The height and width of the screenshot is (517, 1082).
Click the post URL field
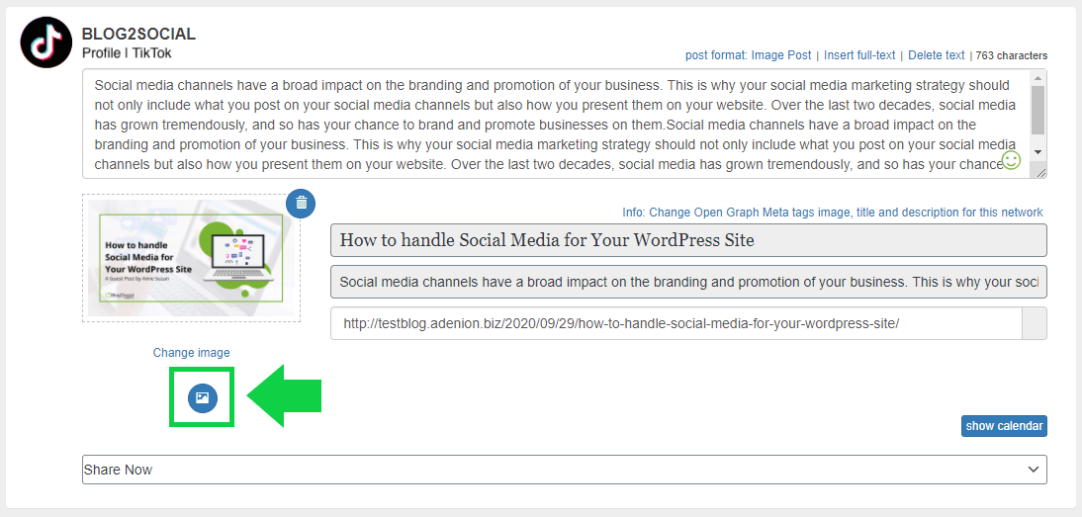click(x=676, y=323)
